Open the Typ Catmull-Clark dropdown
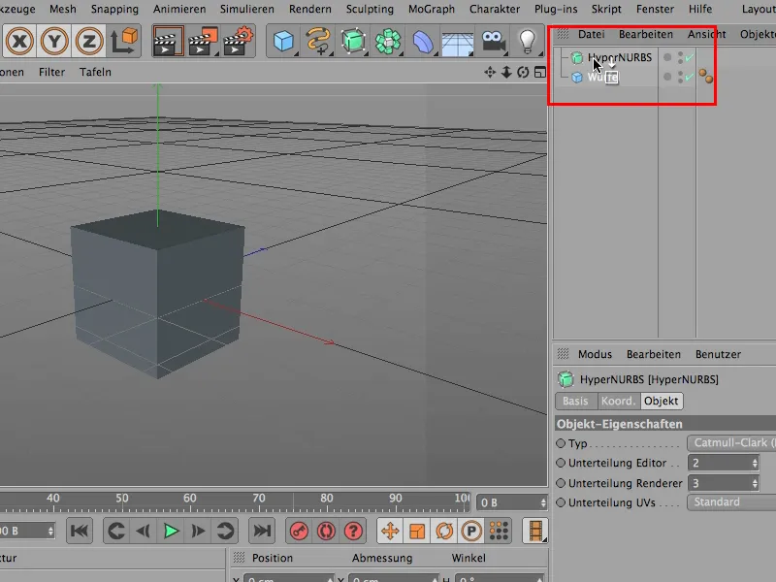This screenshot has height=582, width=776. (x=731, y=443)
